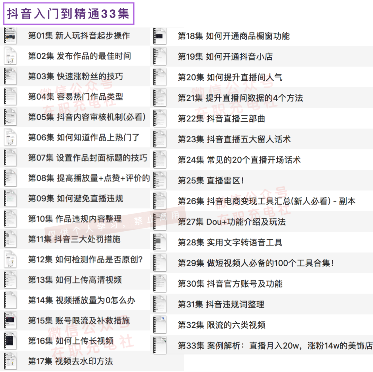Select file name 第09集 如何避免直播违规
Viewport: 373px width, 372px height.
tap(76, 198)
